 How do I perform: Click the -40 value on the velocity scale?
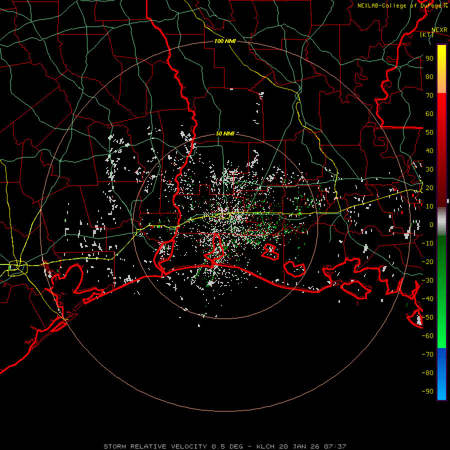click(x=427, y=299)
